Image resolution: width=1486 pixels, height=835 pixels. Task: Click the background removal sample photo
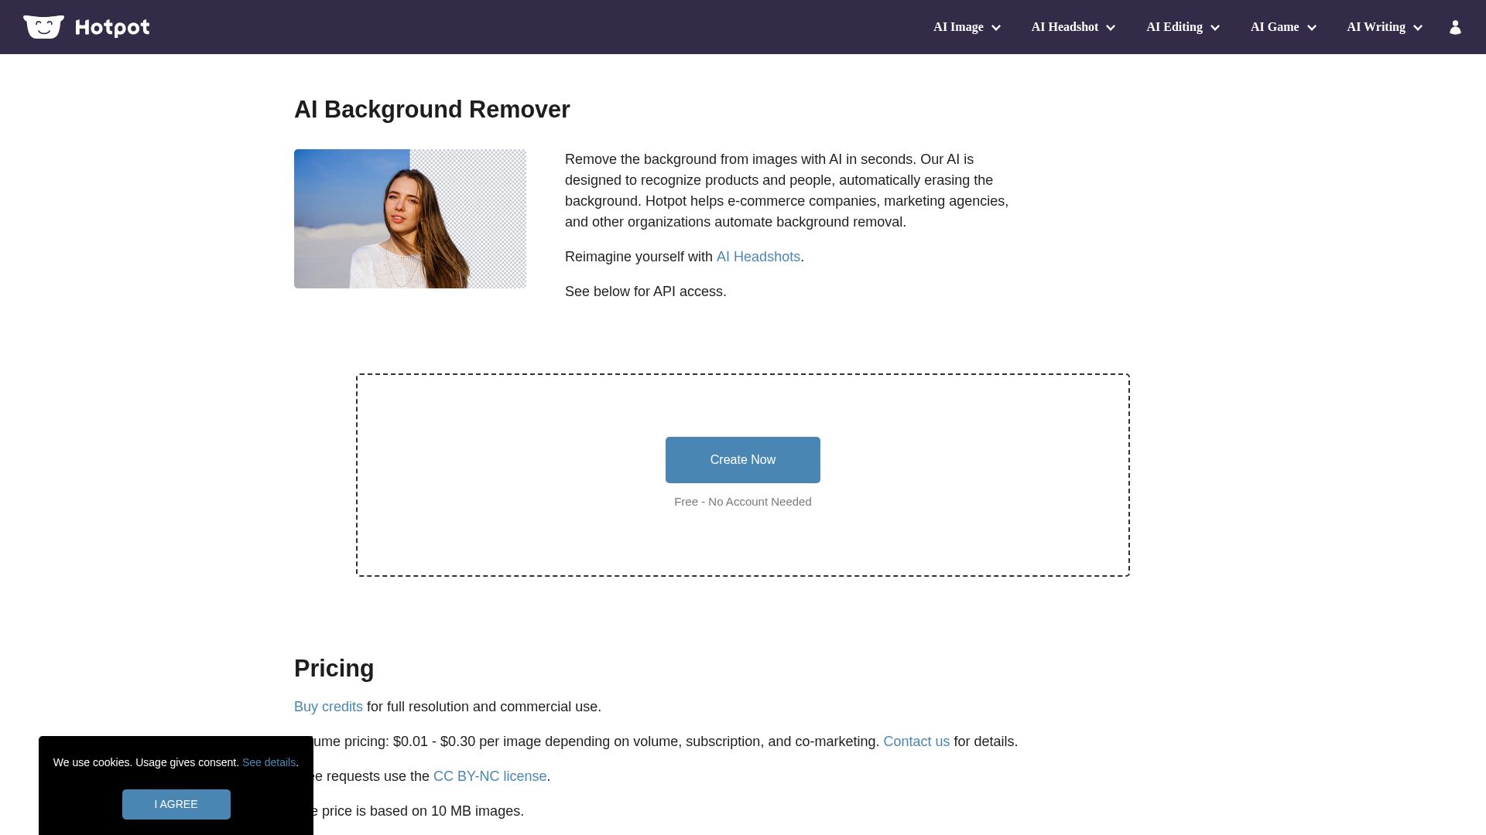click(410, 219)
